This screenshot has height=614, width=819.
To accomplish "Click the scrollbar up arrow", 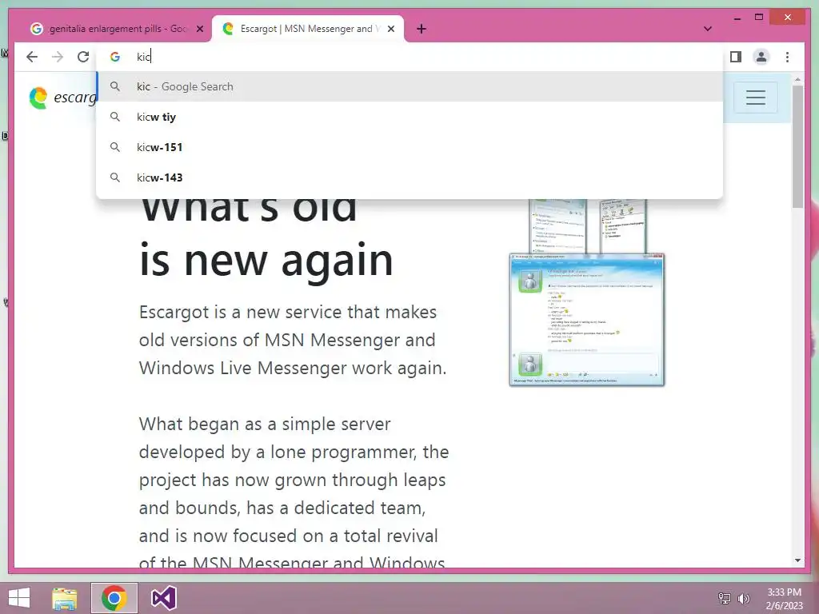I will (797, 79).
